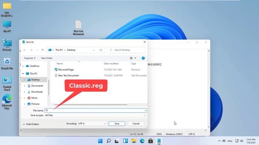Click Hide Folders

31,124
